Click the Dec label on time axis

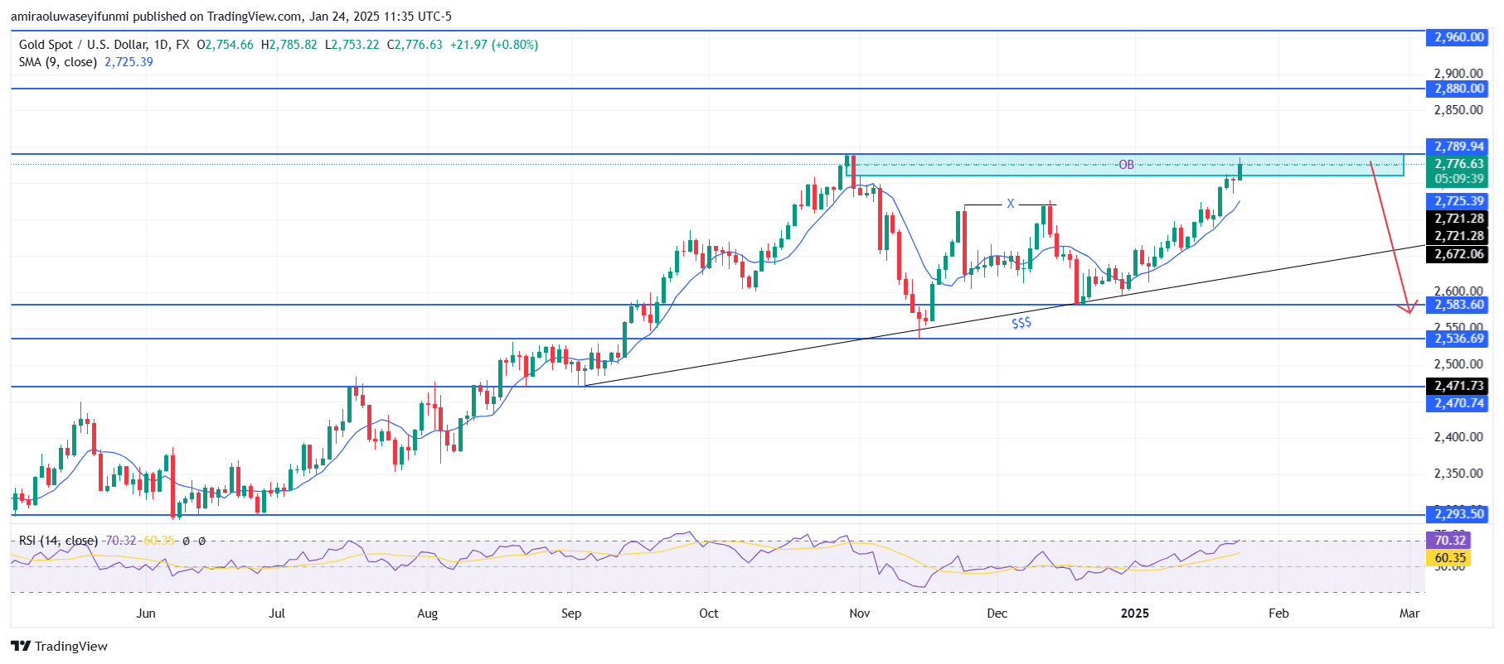[x=997, y=613]
